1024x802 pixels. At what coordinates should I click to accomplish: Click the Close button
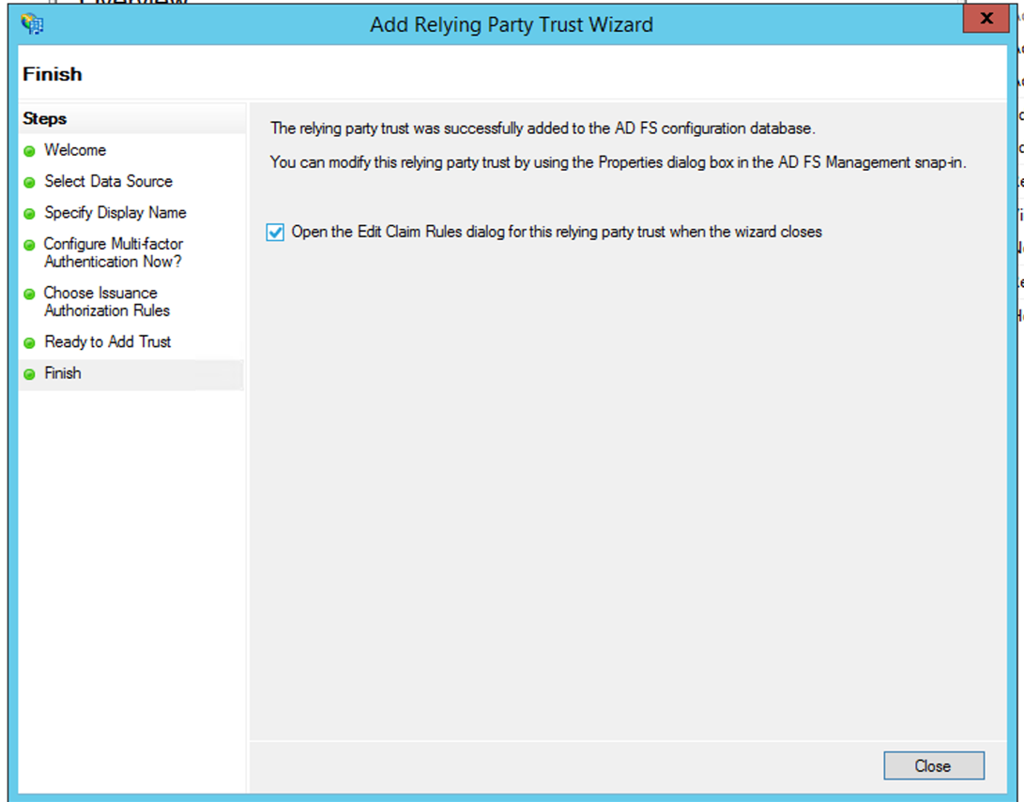[933, 765]
